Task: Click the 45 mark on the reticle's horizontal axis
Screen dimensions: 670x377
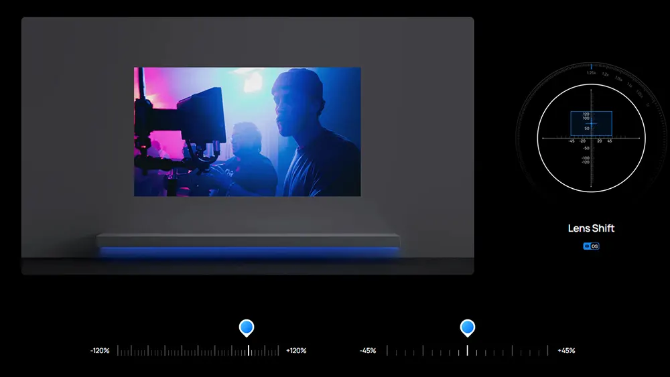Action: (609, 141)
